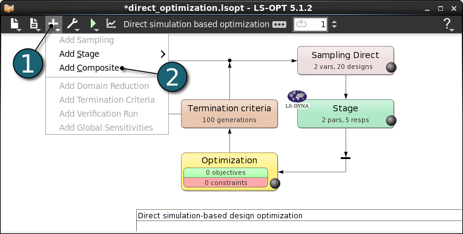463x234 pixels.
Task: Click the iteration number input field
Action: [310, 24]
